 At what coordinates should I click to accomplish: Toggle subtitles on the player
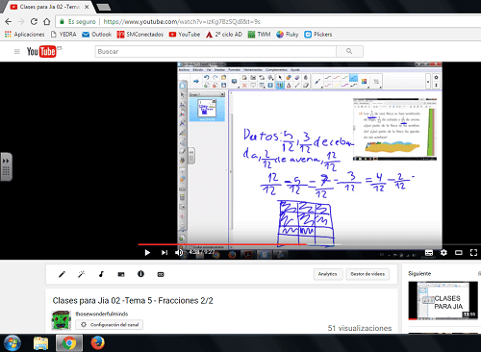click(429, 253)
